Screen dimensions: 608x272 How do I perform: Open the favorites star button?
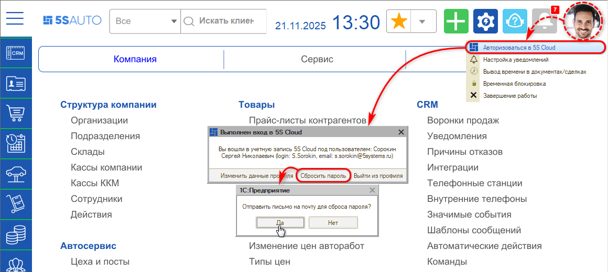(x=398, y=21)
